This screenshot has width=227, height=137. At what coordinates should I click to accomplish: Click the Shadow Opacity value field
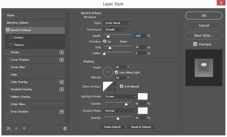pyautogui.click(x=140, y=118)
